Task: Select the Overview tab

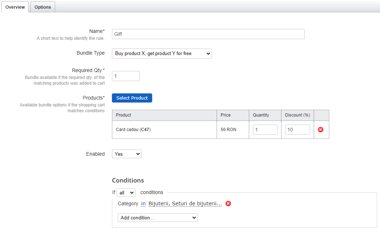Action: click(x=15, y=7)
